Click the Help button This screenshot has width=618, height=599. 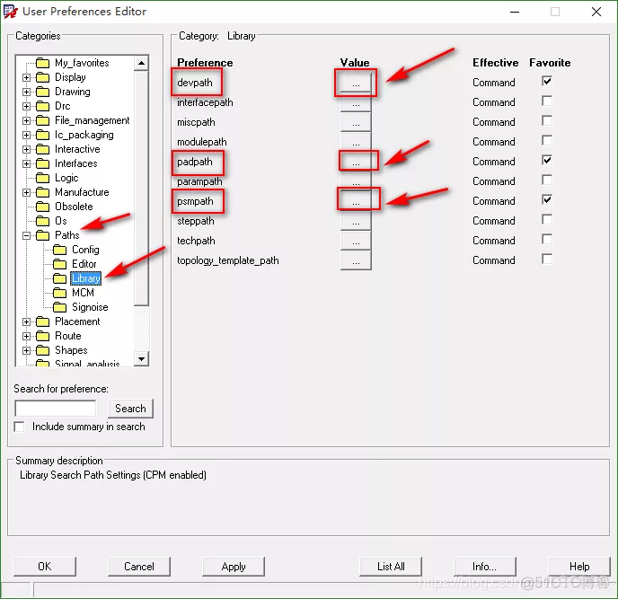click(579, 567)
